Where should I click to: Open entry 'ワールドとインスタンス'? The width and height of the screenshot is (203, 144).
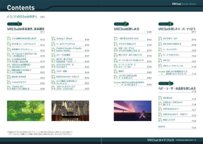tap(70, 44)
